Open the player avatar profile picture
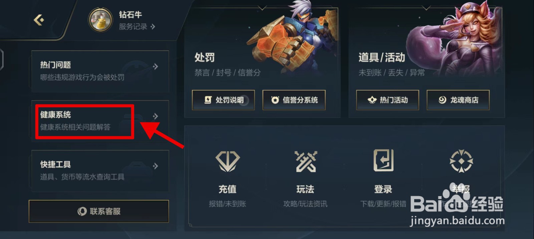This screenshot has width=534, height=239. [100, 20]
